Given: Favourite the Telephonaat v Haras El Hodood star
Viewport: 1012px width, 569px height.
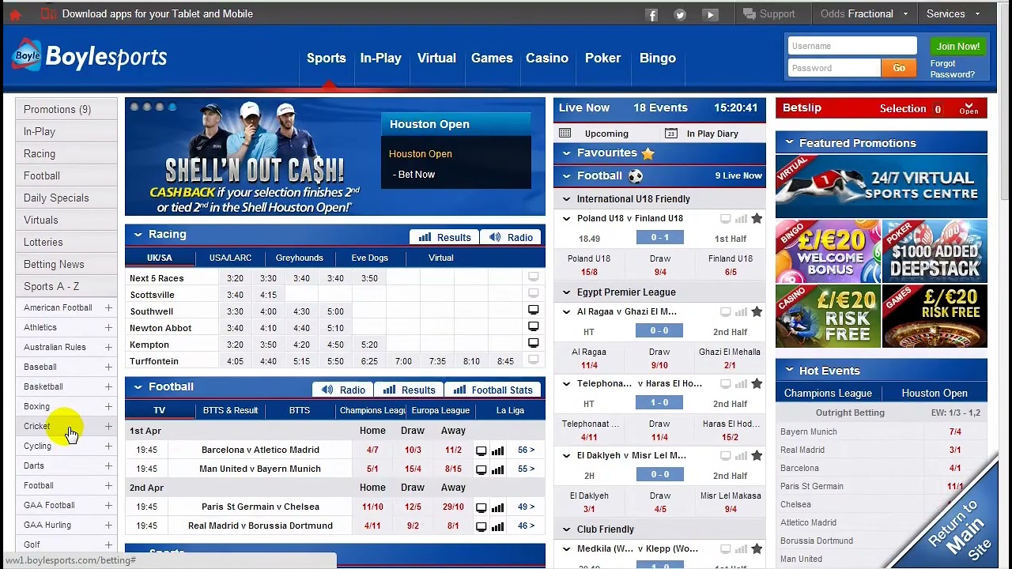Looking at the screenshot, I should 757,384.
